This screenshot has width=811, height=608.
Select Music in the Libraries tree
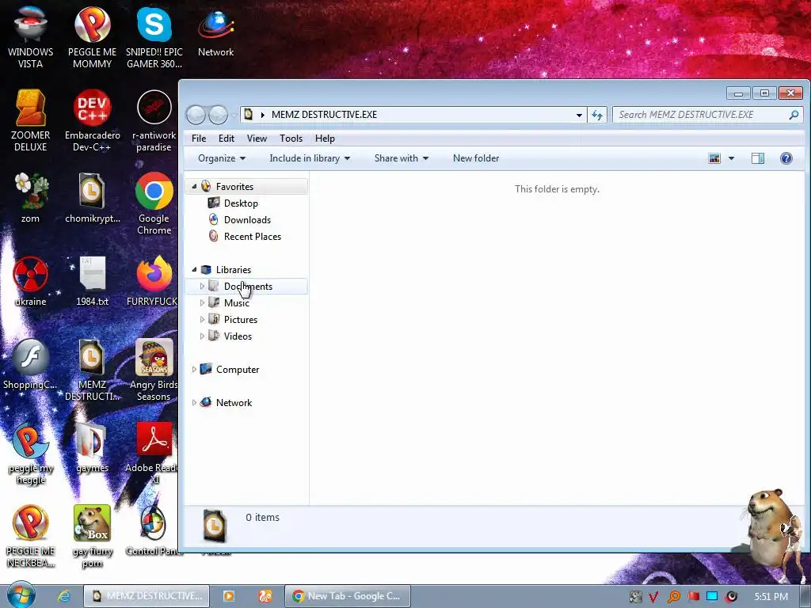click(x=236, y=303)
